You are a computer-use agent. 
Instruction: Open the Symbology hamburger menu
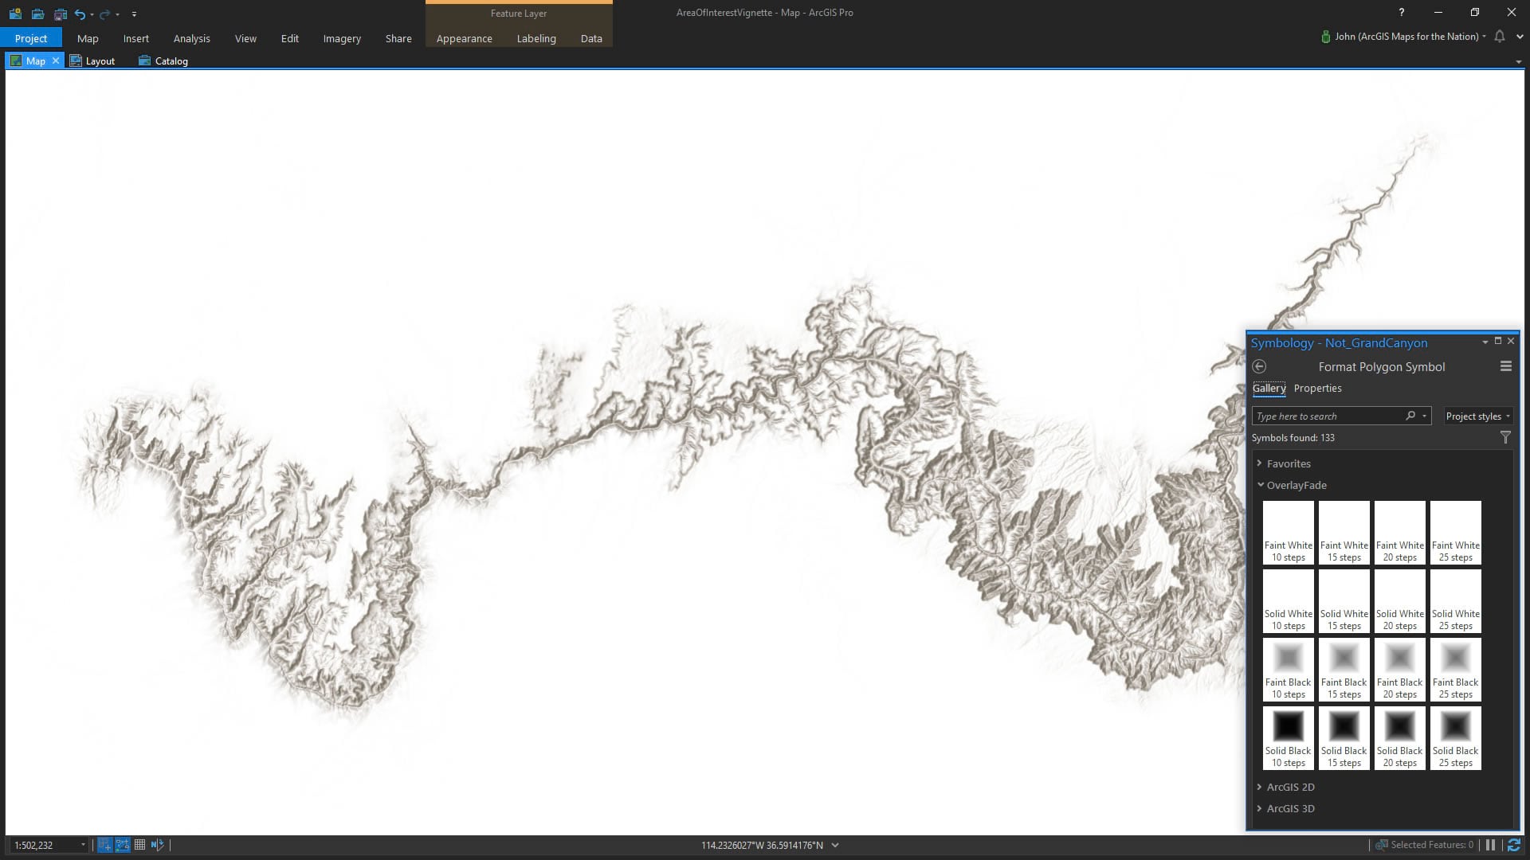point(1505,366)
